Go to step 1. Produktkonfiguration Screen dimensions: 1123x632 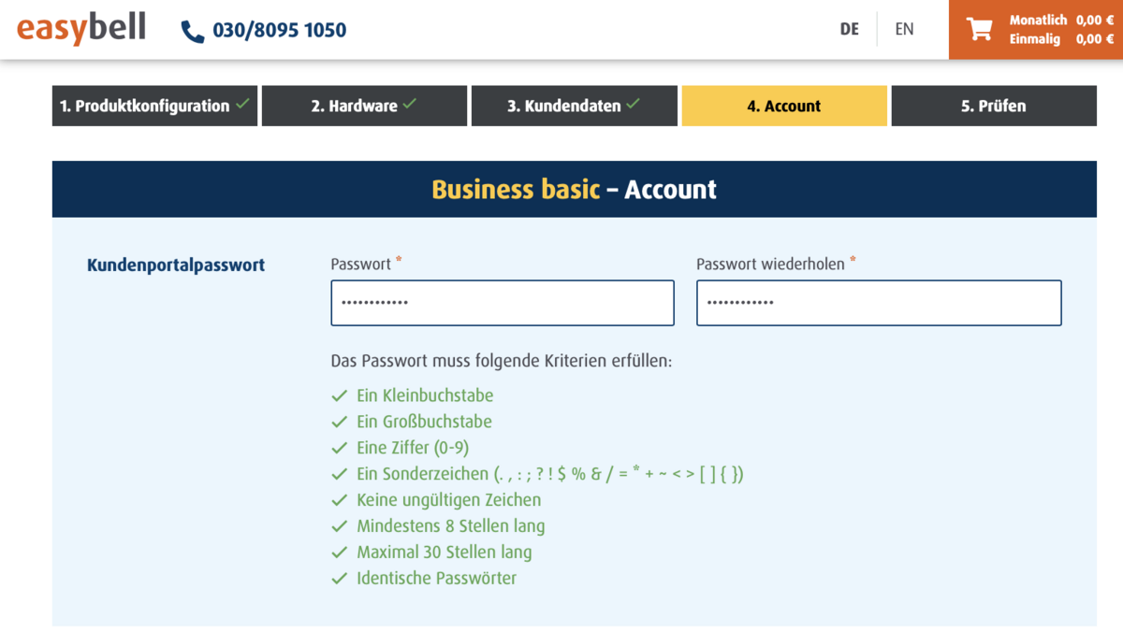coord(154,106)
